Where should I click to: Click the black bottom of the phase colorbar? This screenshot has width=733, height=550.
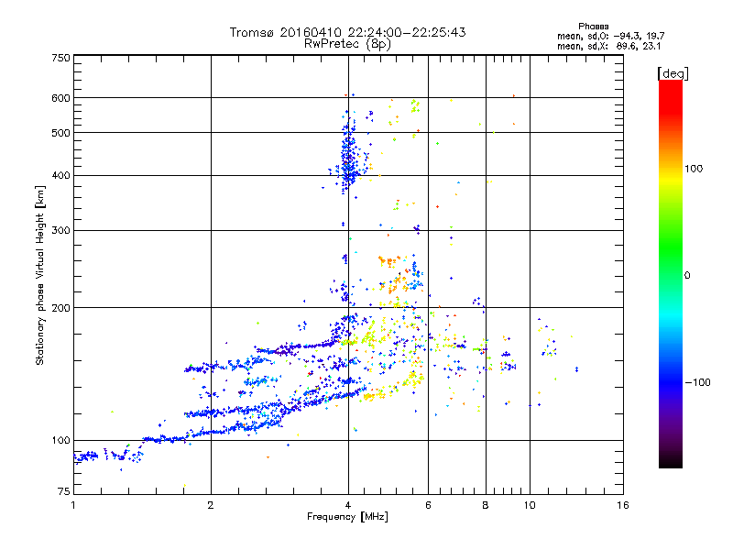(671, 462)
